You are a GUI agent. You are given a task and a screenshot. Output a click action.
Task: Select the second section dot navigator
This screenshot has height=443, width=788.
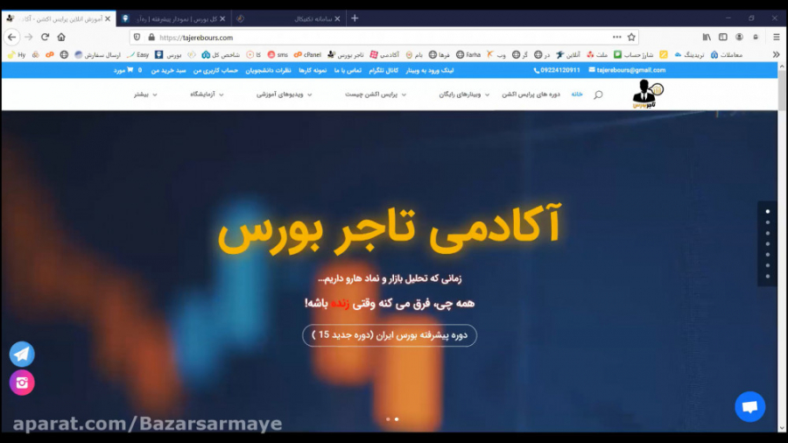tap(767, 222)
